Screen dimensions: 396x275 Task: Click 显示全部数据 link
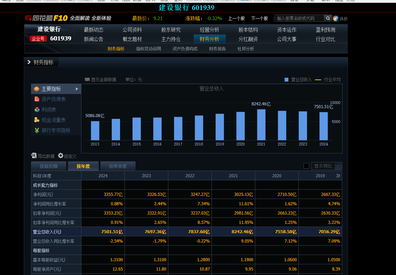[x=103, y=79]
